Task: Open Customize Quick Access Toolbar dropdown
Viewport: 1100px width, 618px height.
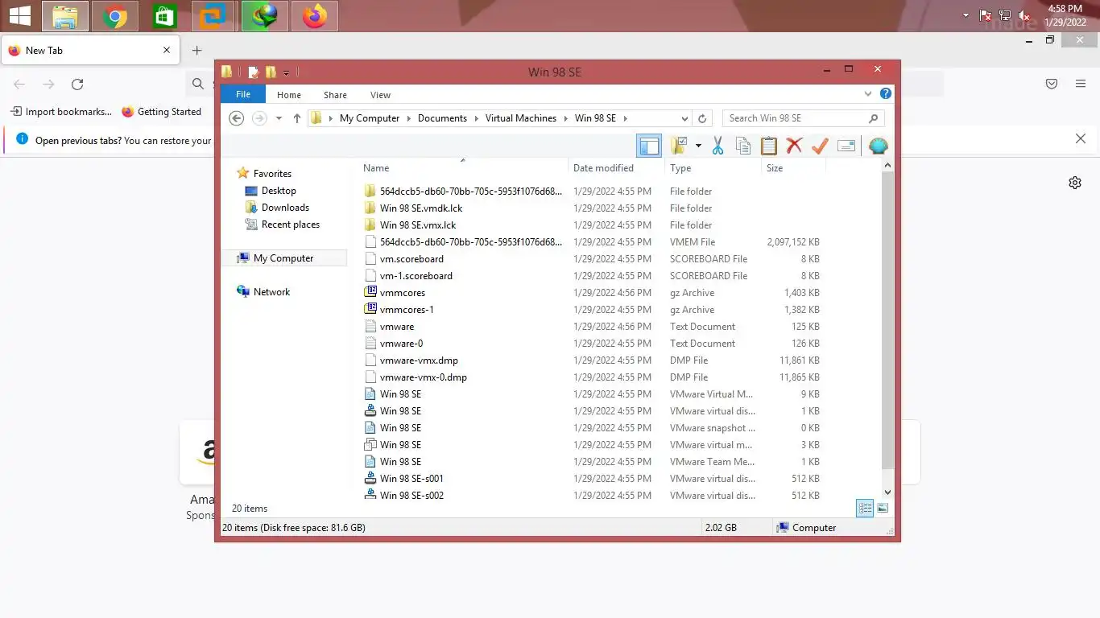Action: pyautogui.click(x=286, y=73)
